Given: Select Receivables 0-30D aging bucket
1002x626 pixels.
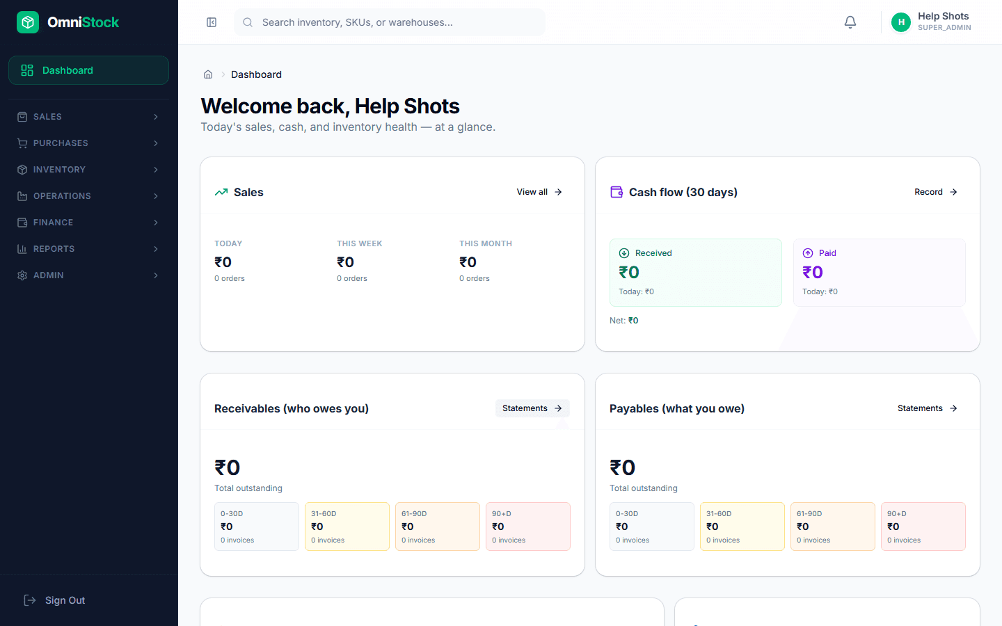Looking at the screenshot, I should pyautogui.click(x=257, y=527).
